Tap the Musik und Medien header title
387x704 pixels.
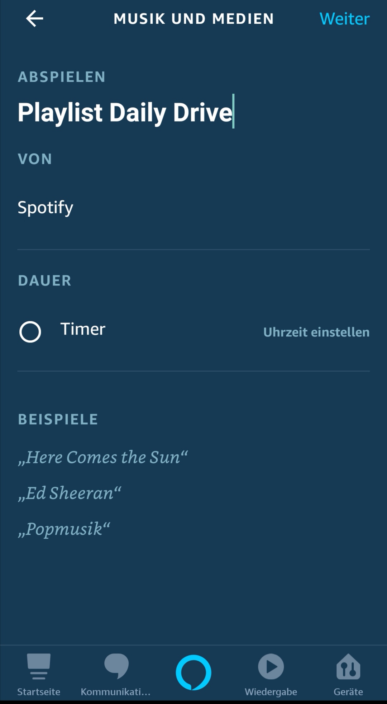193,19
